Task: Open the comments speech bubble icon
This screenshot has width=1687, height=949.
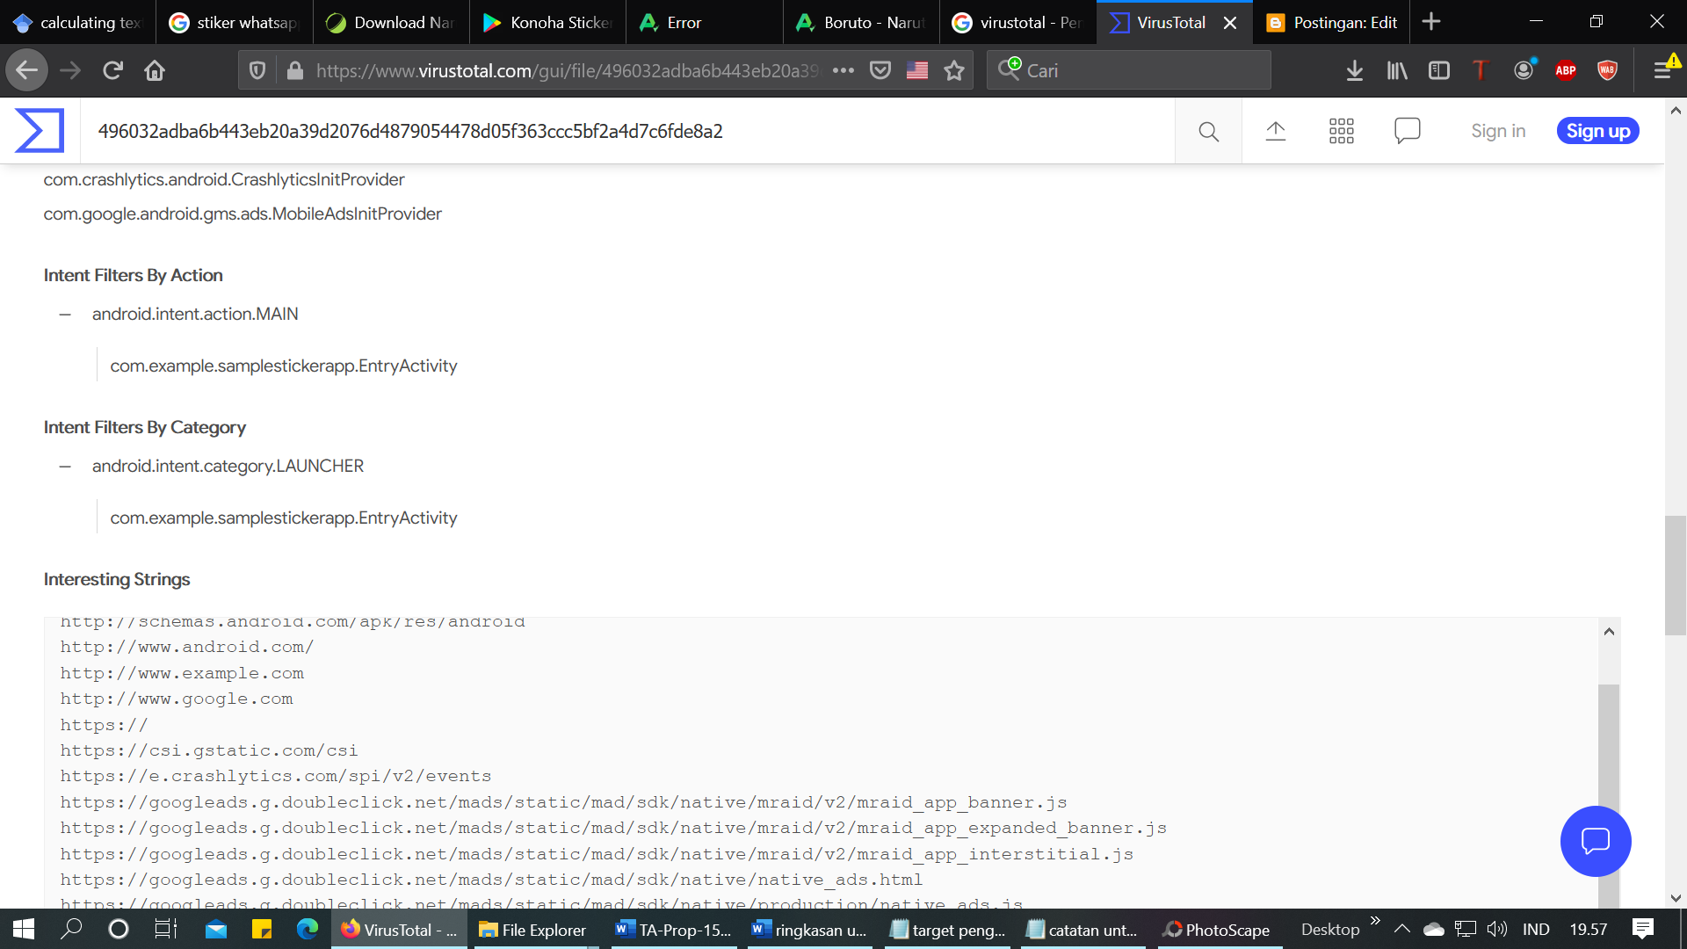Action: pos(1407,131)
